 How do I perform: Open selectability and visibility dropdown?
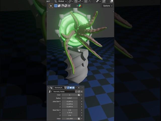click(x=98, y=1)
